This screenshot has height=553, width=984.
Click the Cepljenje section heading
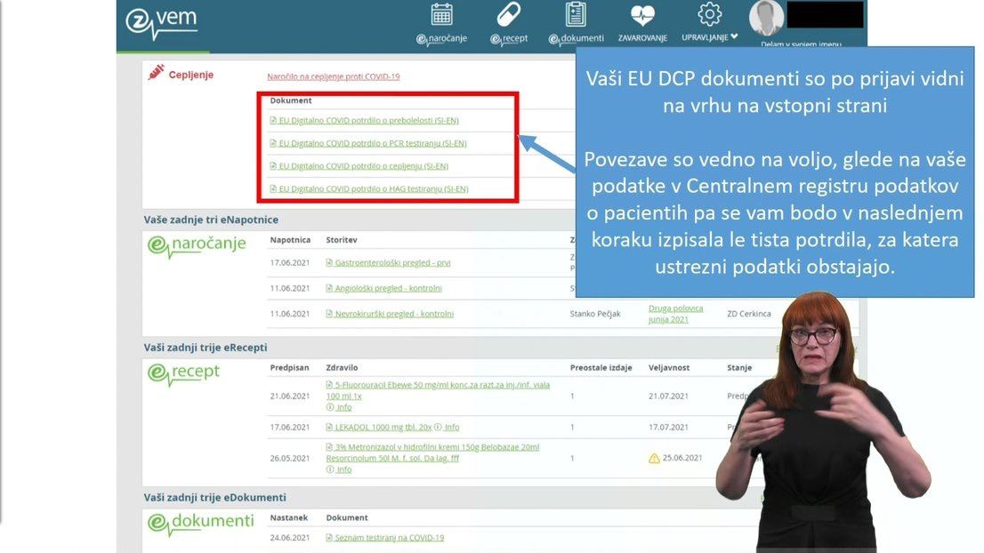[x=190, y=75]
